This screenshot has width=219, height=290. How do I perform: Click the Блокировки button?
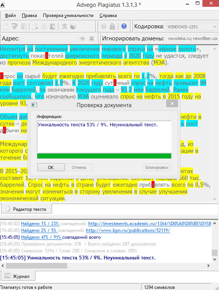pyautogui.click(x=157, y=167)
